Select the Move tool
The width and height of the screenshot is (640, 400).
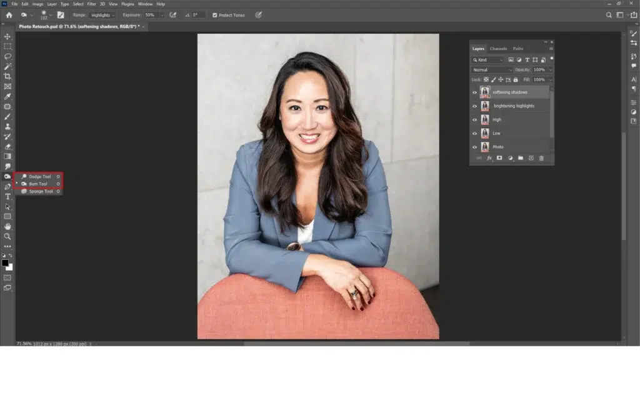click(7, 36)
